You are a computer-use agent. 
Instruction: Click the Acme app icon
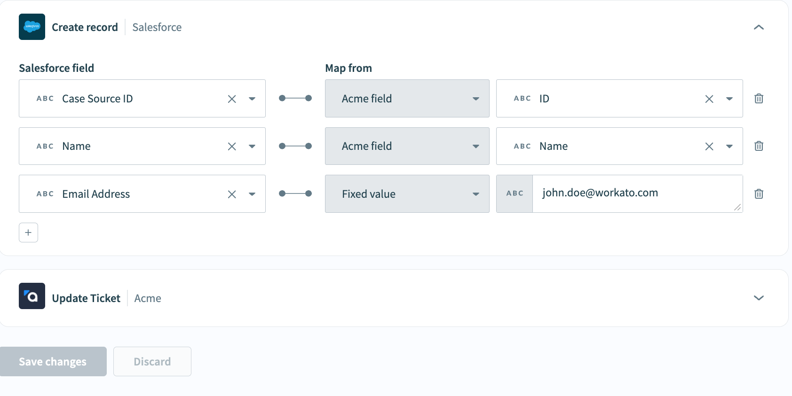coord(32,296)
